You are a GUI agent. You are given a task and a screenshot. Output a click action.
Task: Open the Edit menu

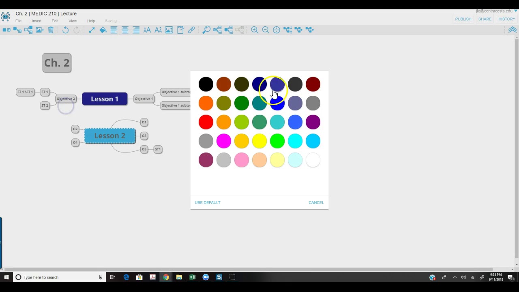55,21
